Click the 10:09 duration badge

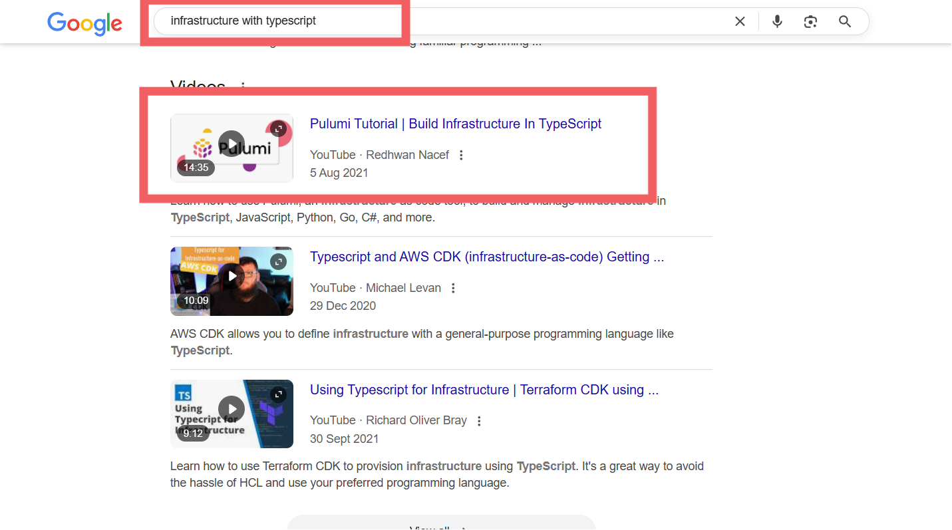pyautogui.click(x=196, y=301)
